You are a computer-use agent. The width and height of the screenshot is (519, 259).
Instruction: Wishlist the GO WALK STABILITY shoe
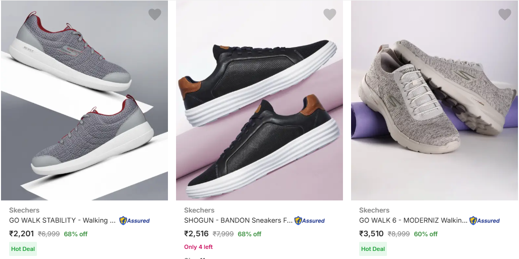click(155, 15)
